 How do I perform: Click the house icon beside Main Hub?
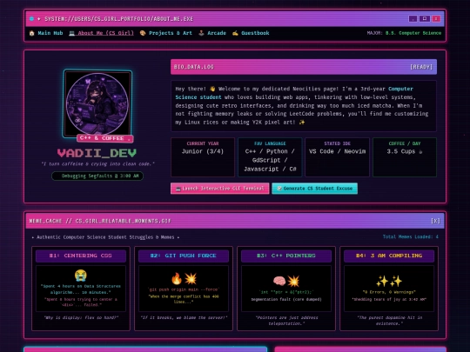[32, 33]
